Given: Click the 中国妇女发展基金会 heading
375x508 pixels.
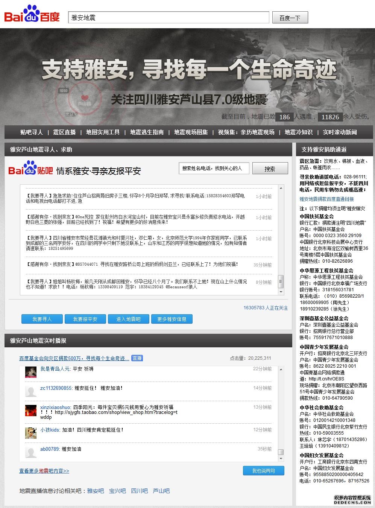Looking at the screenshot, I should (x=322, y=455).
